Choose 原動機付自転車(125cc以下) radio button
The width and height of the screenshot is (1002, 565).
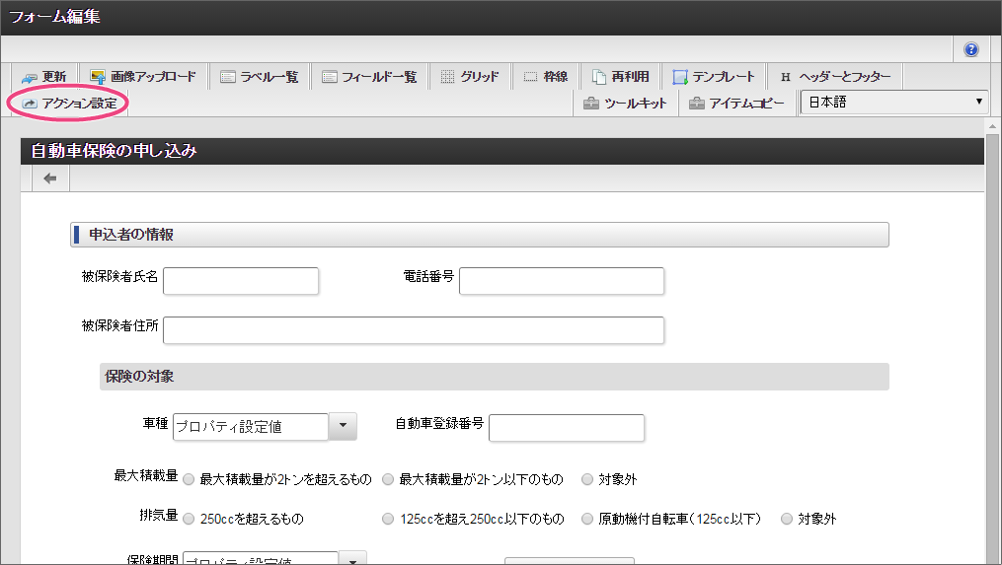tap(587, 519)
